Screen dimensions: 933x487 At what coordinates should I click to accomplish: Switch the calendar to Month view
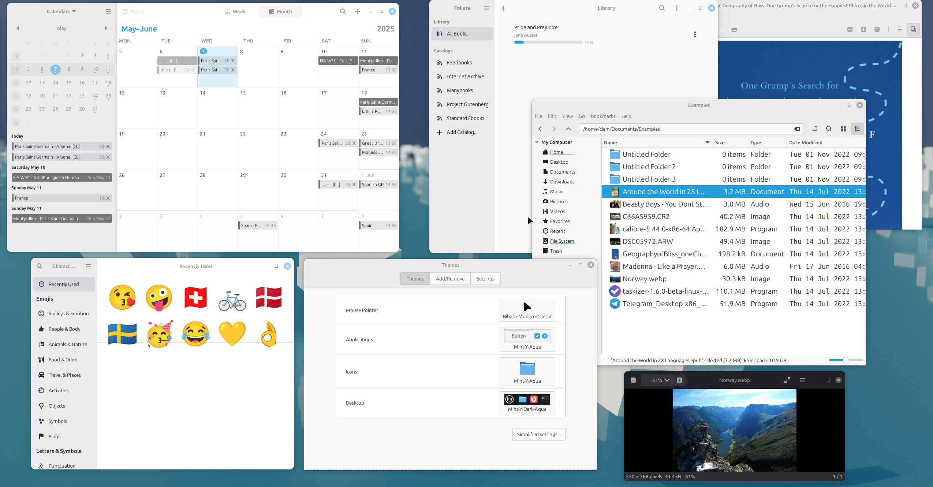pyautogui.click(x=280, y=11)
